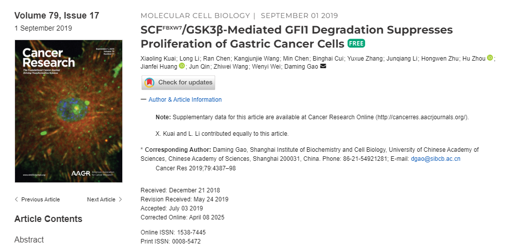Open the Abstract section in Article Contents
511x250 pixels.
tap(29, 240)
